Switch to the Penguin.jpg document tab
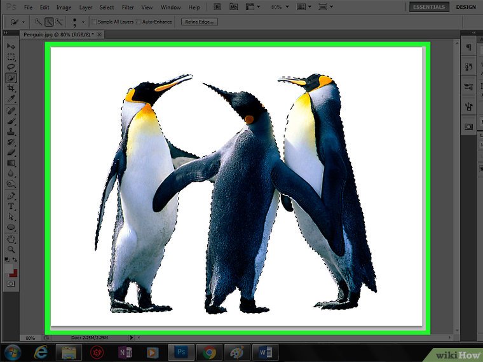 pyautogui.click(x=56, y=34)
